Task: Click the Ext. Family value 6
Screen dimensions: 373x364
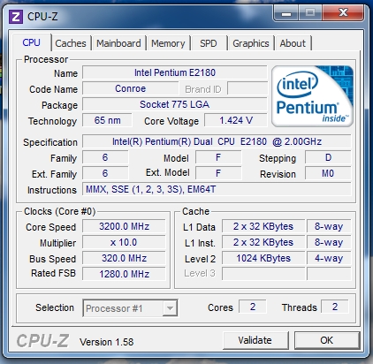Action: pyautogui.click(x=105, y=173)
